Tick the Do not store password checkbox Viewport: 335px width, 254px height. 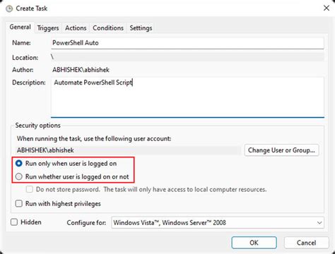29,189
